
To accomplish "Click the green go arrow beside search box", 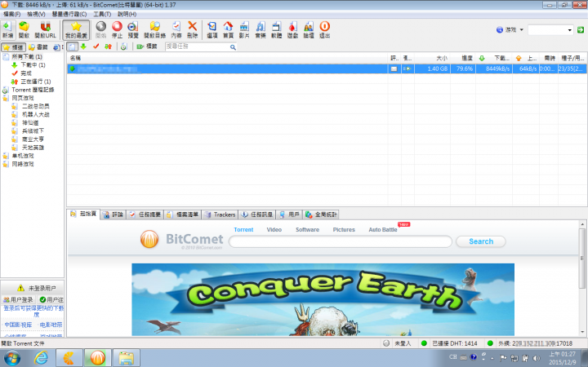I will [x=581, y=30].
